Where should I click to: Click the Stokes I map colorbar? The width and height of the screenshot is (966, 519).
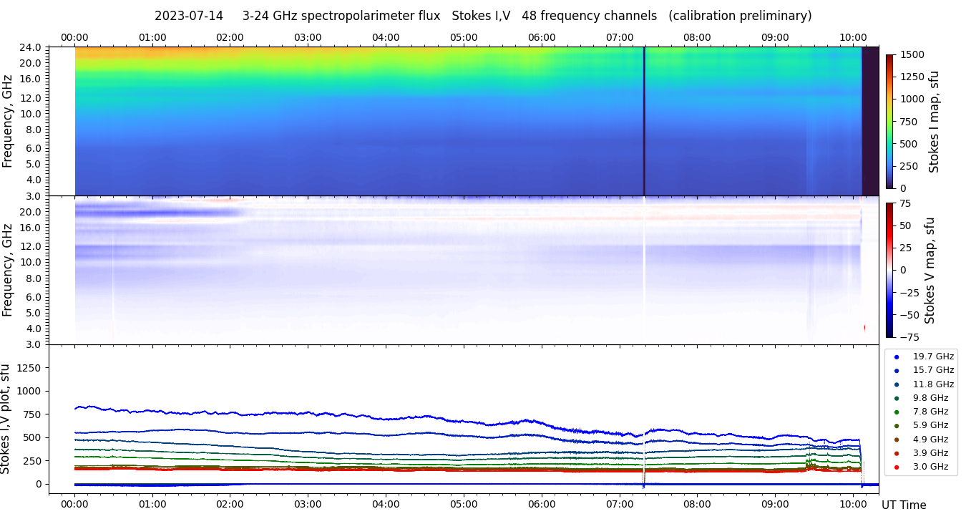click(x=889, y=121)
